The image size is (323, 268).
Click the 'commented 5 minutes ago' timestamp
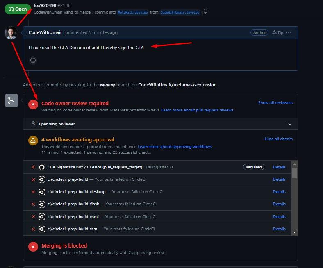[91, 32]
